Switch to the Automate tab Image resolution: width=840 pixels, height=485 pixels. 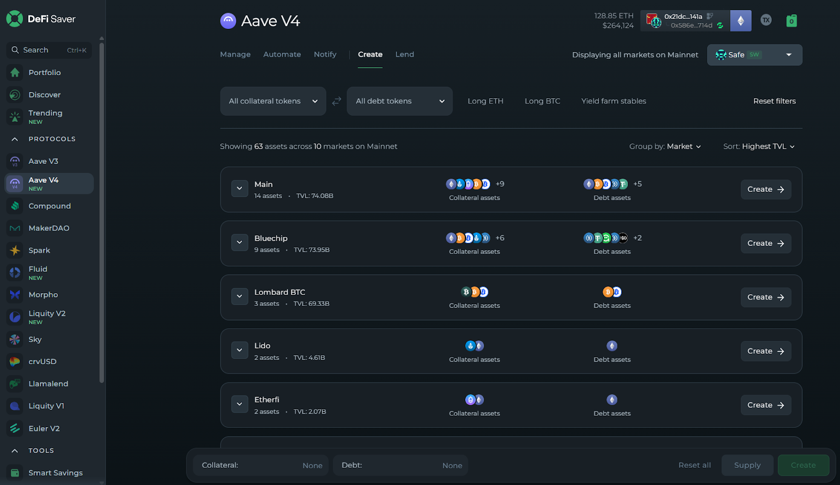point(282,55)
